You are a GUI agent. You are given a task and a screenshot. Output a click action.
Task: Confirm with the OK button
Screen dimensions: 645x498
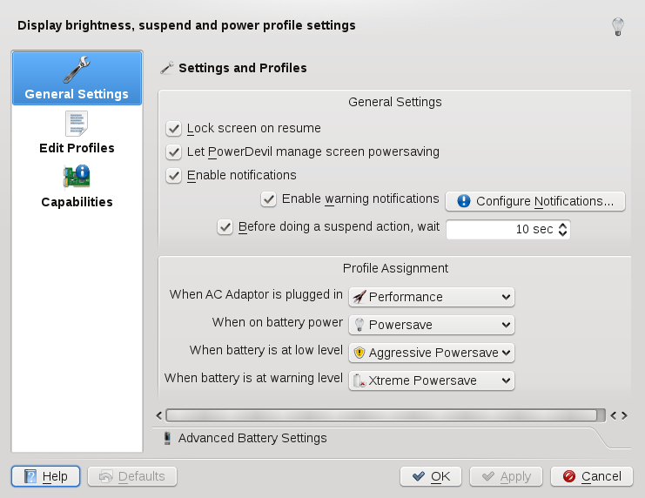click(431, 476)
